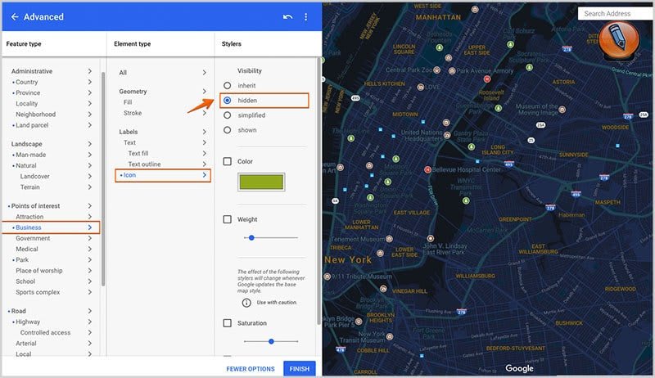Screen dimensions: 655x378
Task: Select the Park feature type
Action: click(22, 260)
